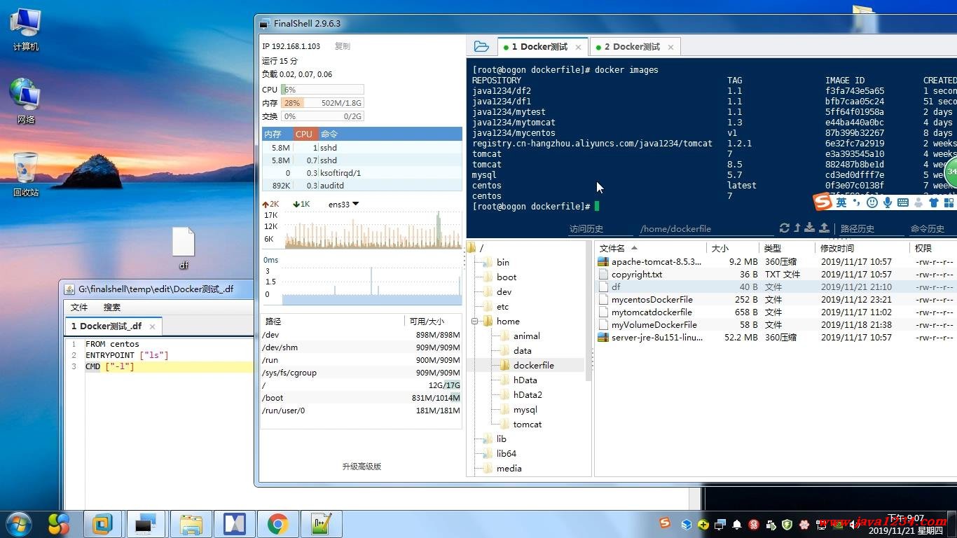Click the Sogou icon in system tray
The height and width of the screenshot is (538, 957).
pyautogui.click(x=665, y=523)
